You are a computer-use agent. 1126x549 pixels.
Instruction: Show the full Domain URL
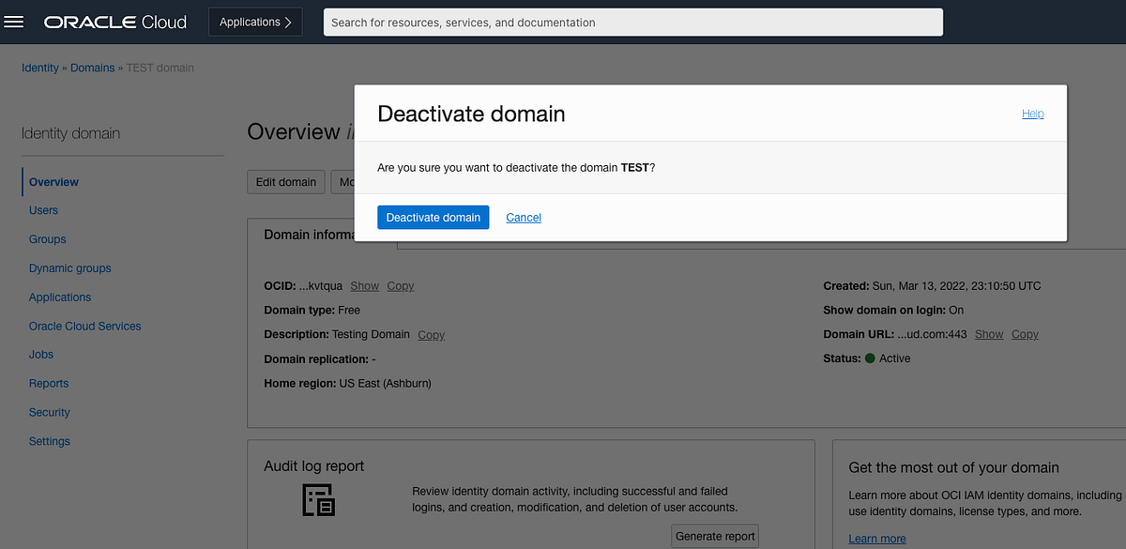[988, 333]
